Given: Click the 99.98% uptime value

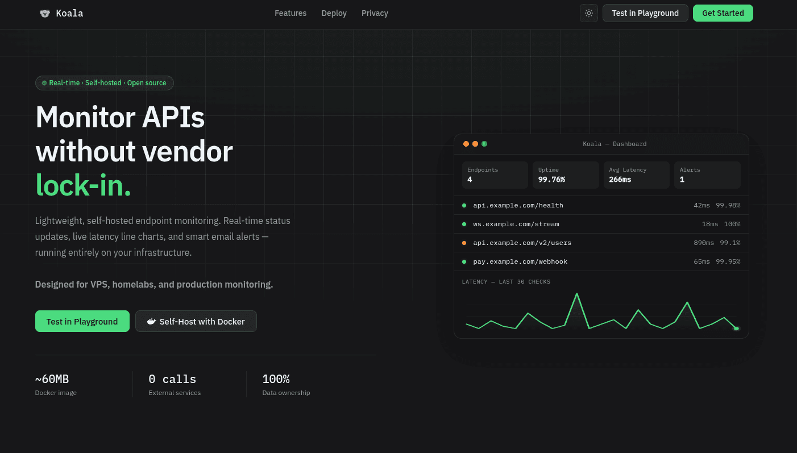Looking at the screenshot, I should pyautogui.click(x=728, y=205).
